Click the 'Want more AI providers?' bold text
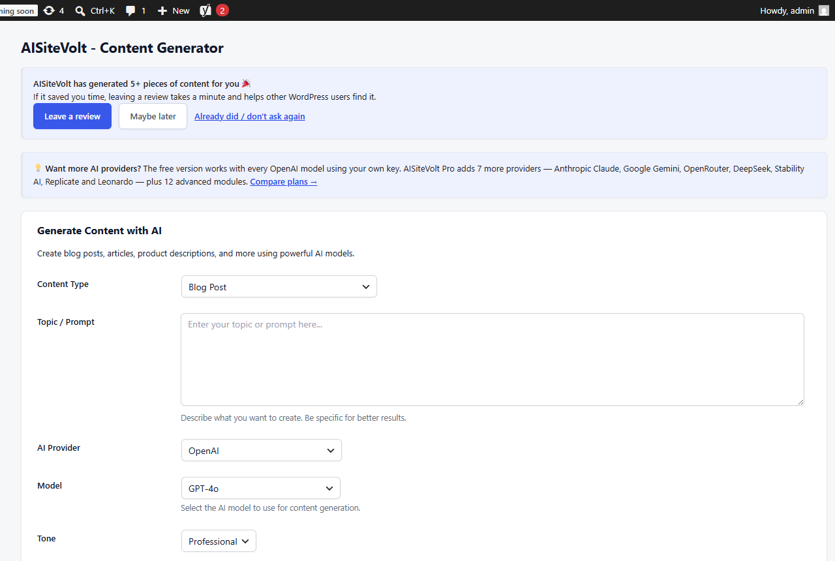This screenshot has height=561, width=835. pos(93,168)
